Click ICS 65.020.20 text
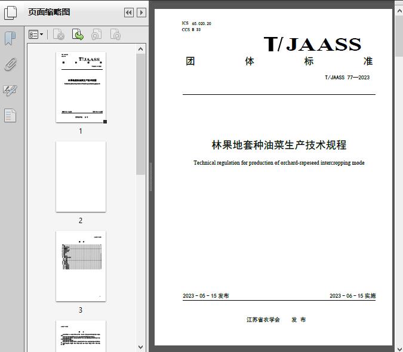This screenshot has width=403, height=352. [196, 23]
